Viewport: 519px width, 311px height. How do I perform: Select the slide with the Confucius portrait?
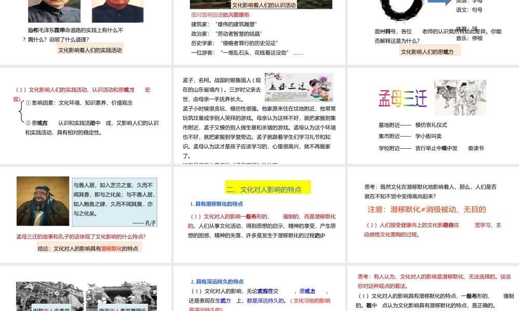tap(86, 215)
